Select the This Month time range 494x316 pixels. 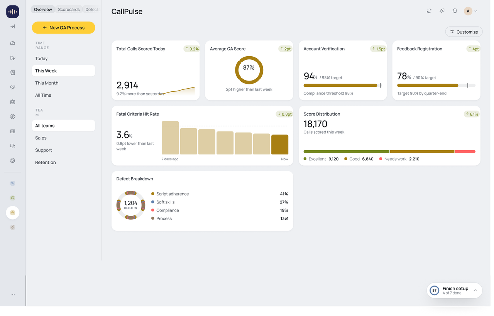(x=64, y=83)
